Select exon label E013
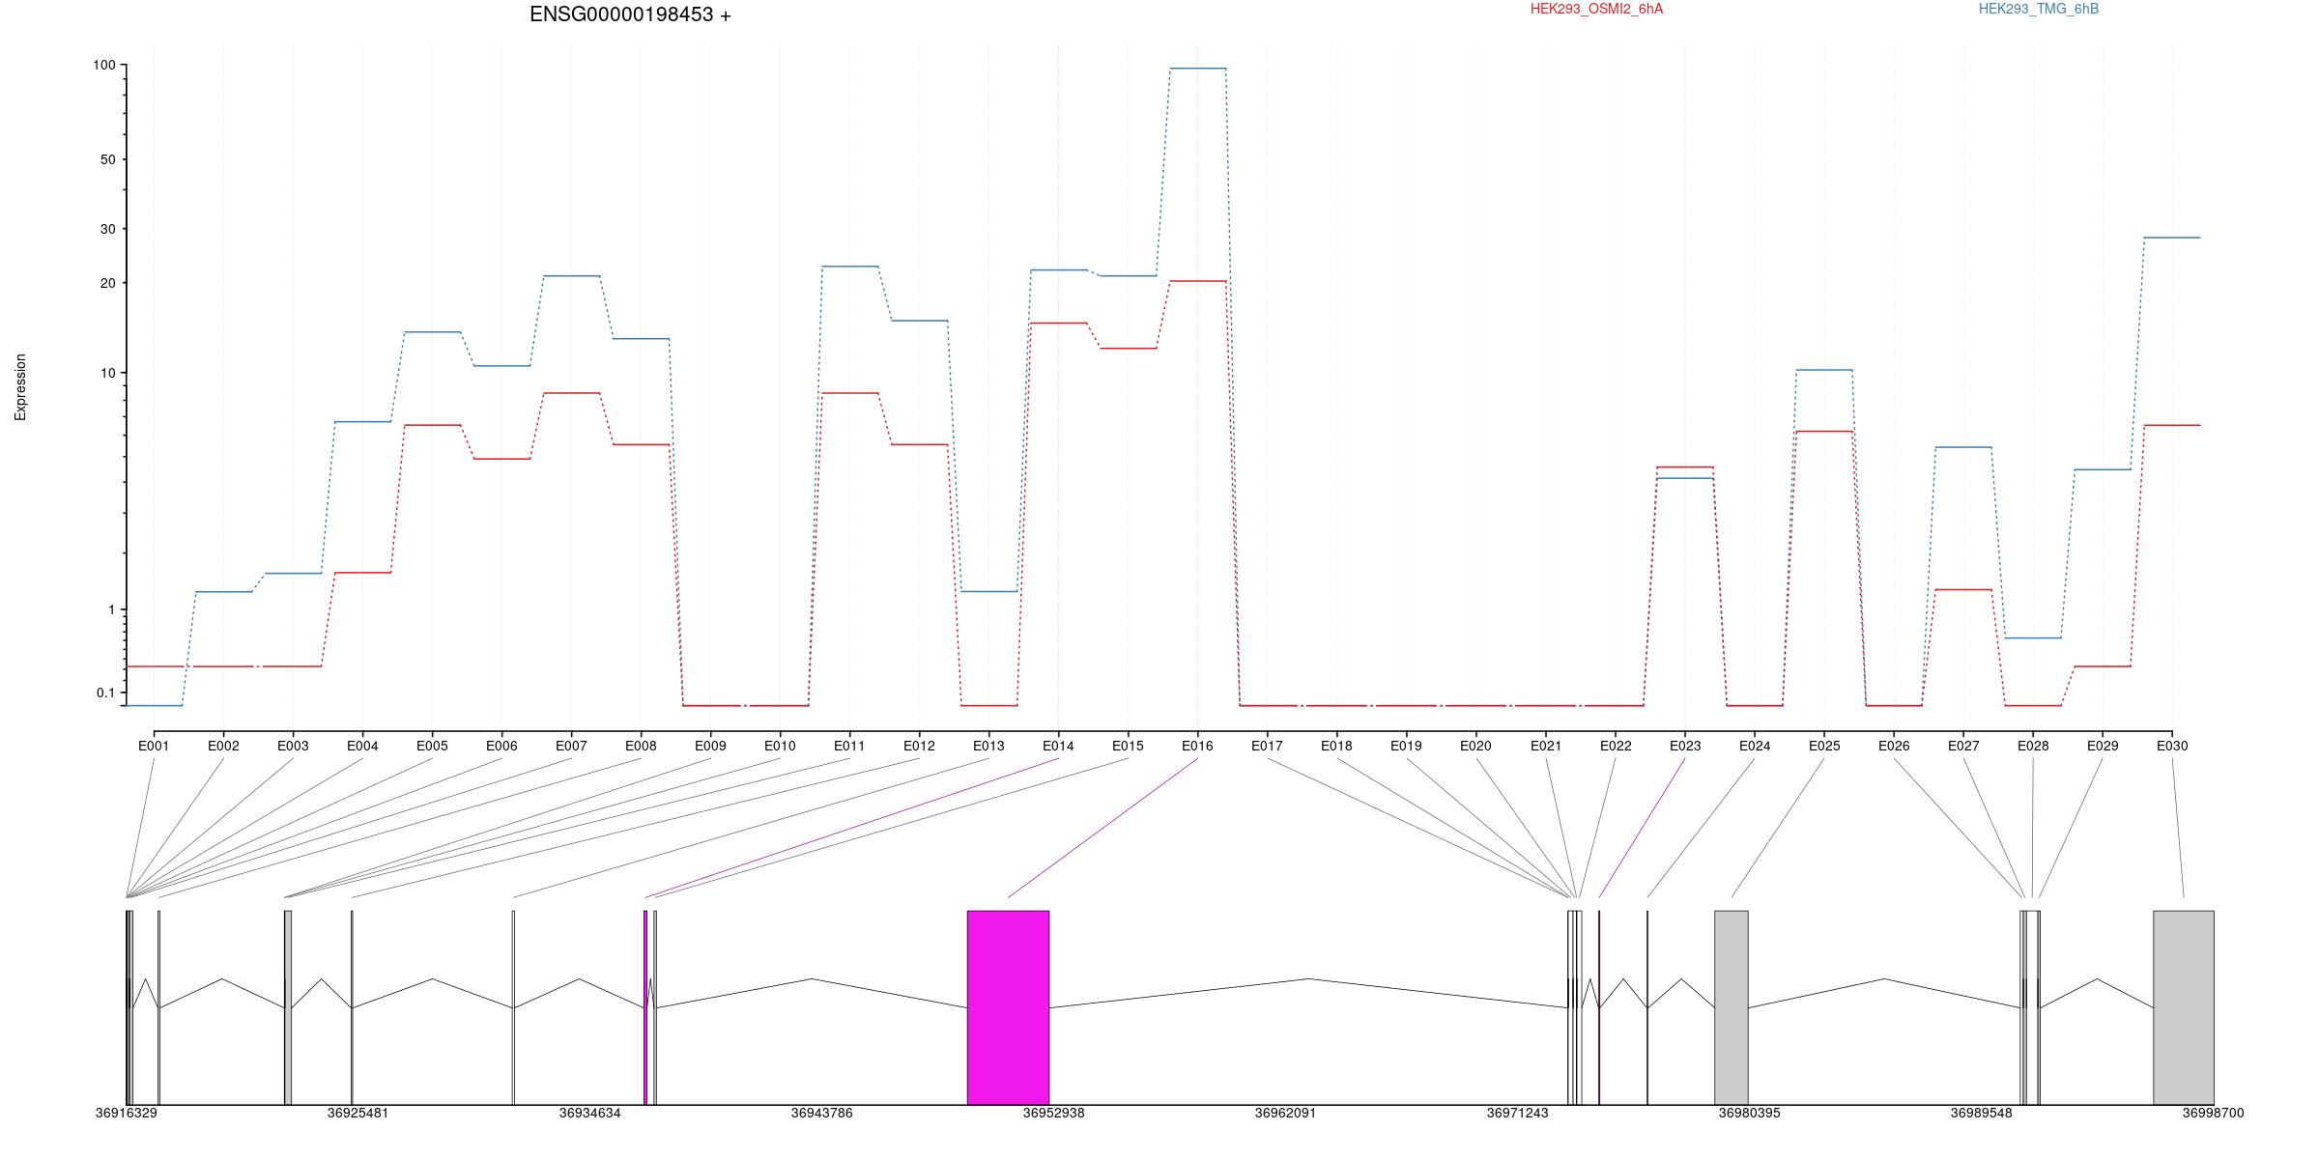Screen dimensions: 2319x1159 click(x=988, y=746)
